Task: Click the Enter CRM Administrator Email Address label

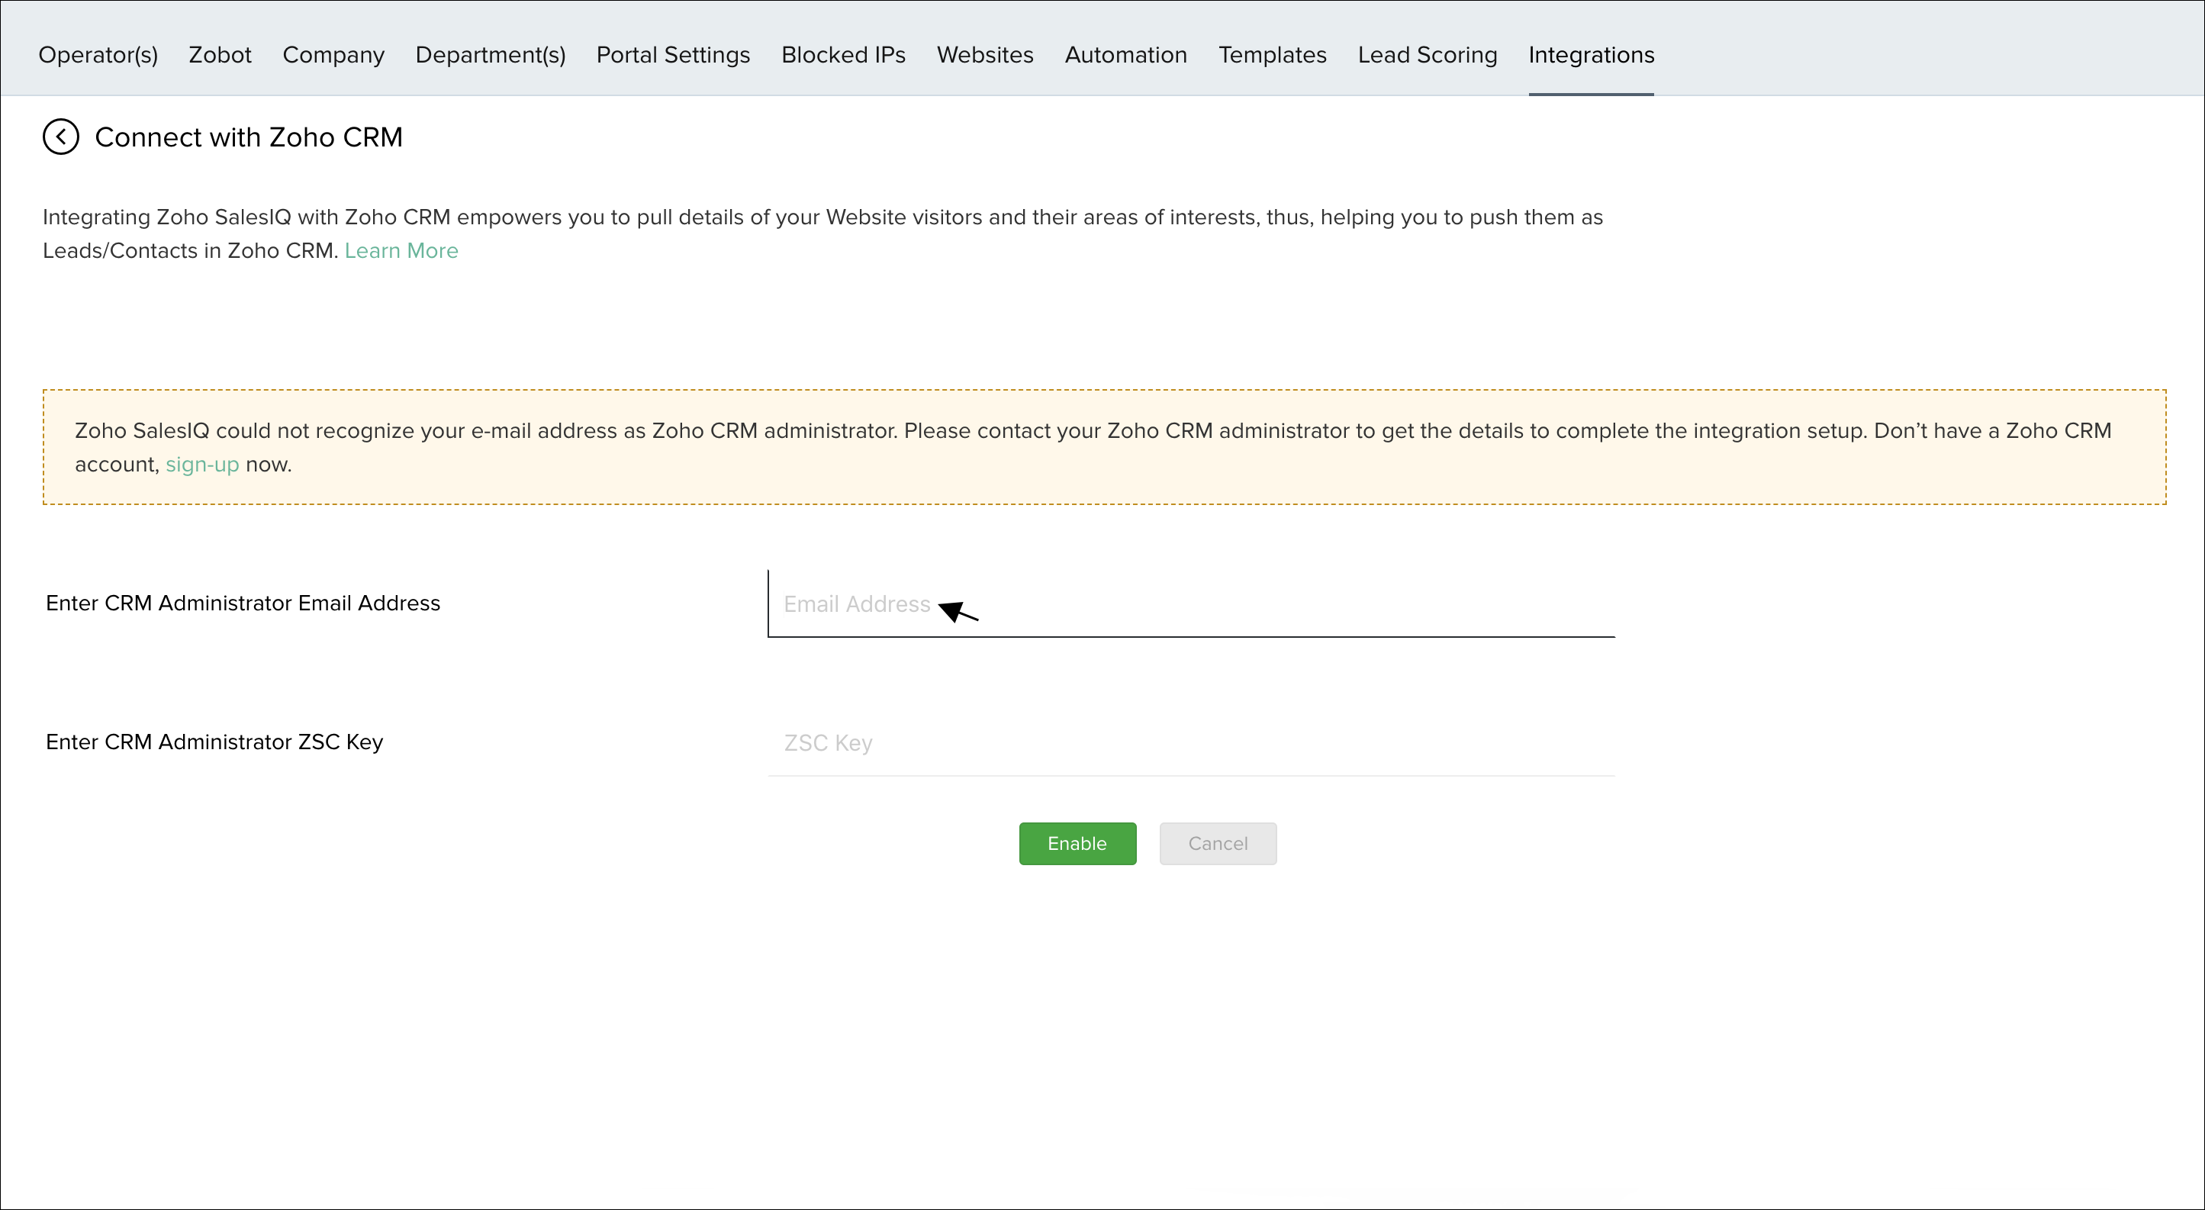Action: [x=243, y=603]
